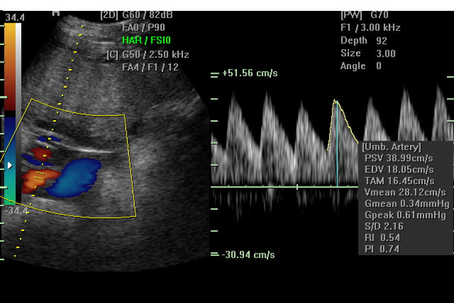
Task: Select the [2D] G60 / 82dB setting
Action: tap(137, 15)
